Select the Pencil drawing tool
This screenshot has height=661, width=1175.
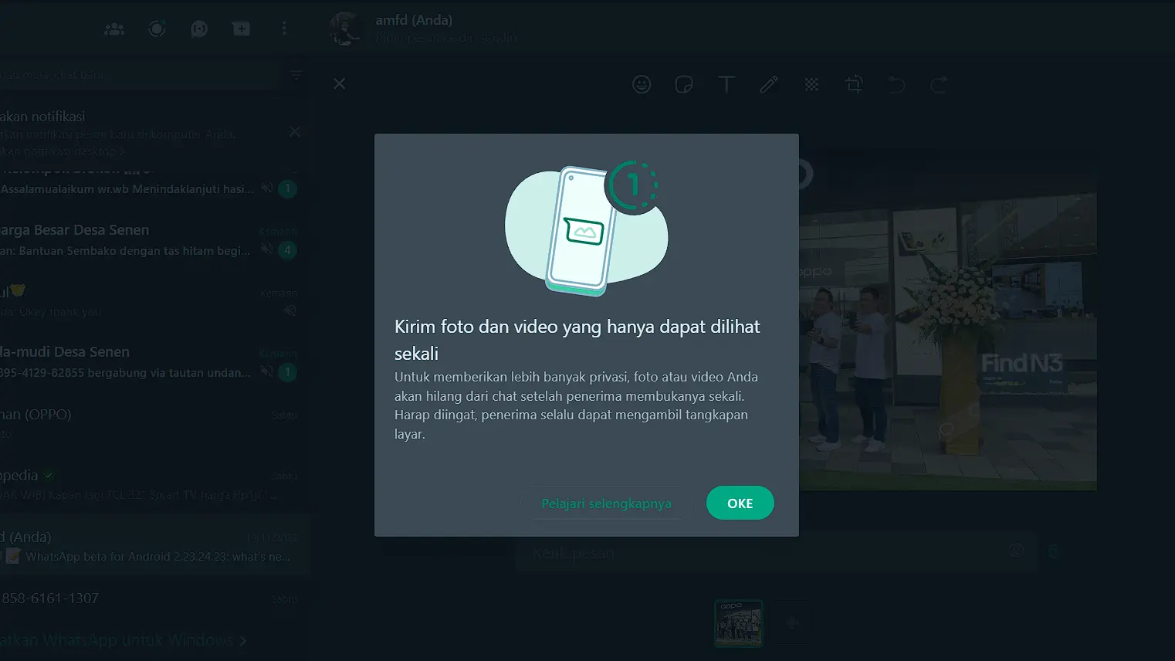pos(768,84)
